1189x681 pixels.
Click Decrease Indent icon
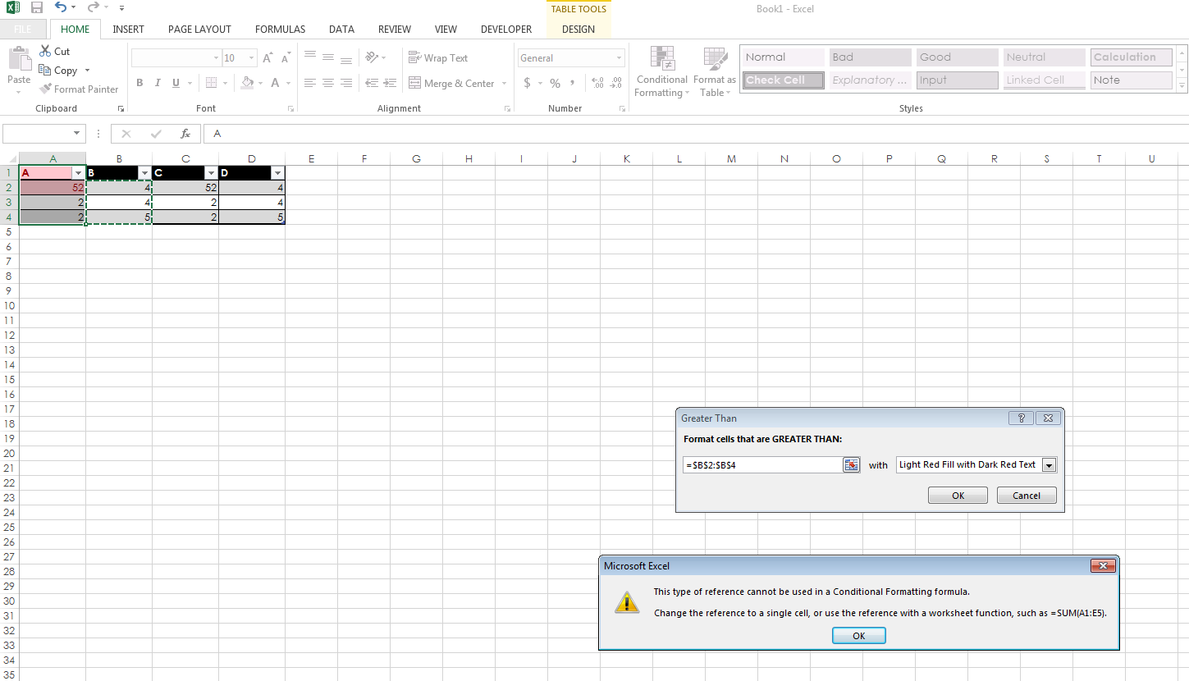[372, 83]
